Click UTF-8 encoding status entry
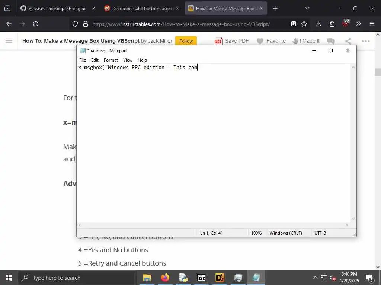 coord(320,233)
